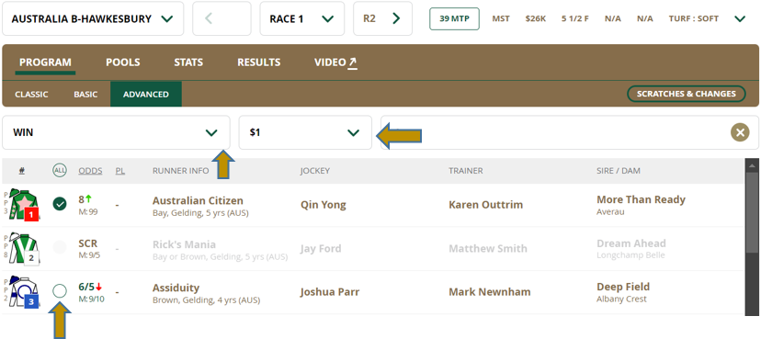
Task: Expand race details chevron beside TURF : SOFT
Action: (740, 19)
